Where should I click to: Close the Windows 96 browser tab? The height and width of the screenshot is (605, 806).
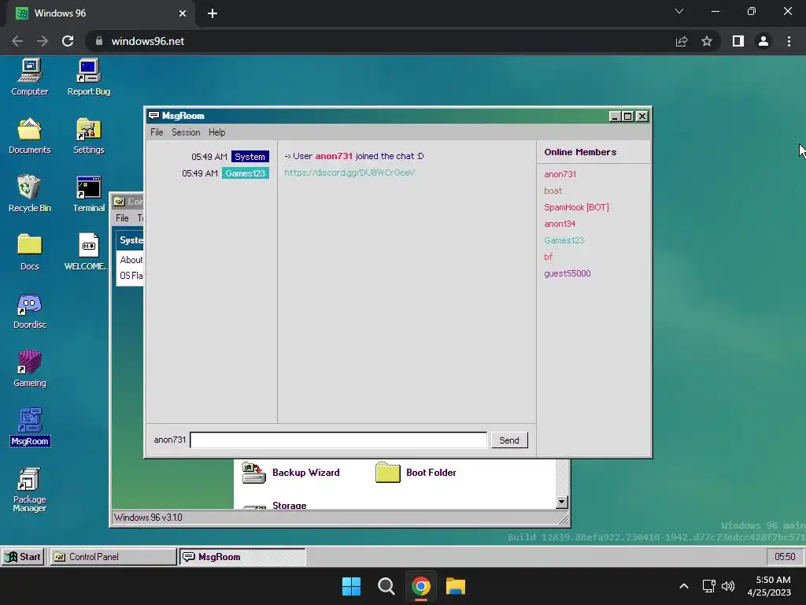(183, 13)
